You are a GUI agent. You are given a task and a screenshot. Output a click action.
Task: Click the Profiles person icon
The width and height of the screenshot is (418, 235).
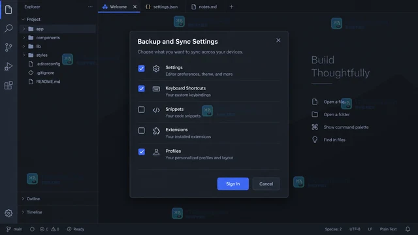point(156,152)
